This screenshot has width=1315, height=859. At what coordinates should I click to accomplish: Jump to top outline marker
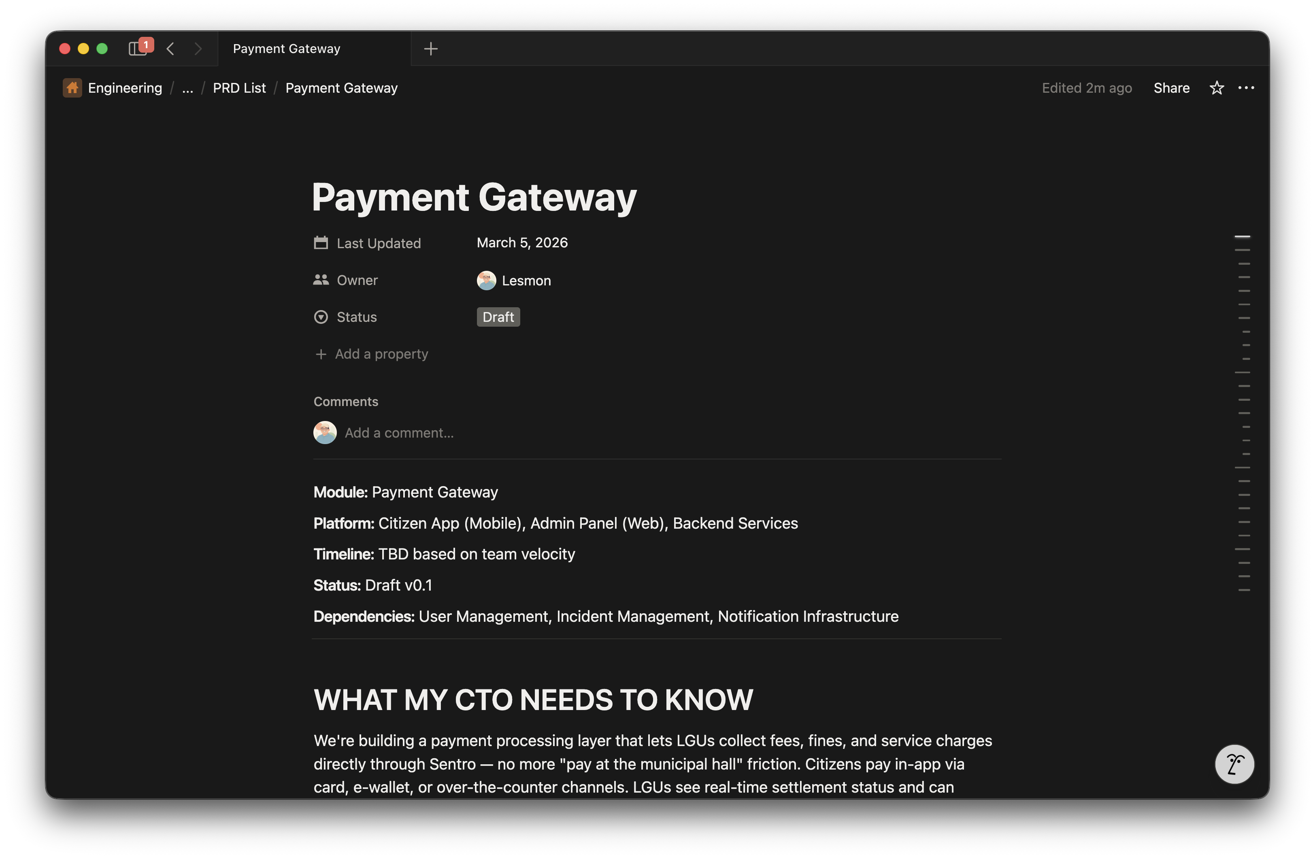pyautogui.click(x=1242, y=236)
